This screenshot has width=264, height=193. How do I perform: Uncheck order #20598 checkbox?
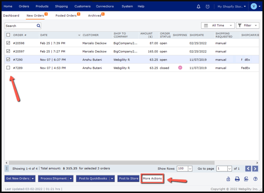[x=8, y=43]
